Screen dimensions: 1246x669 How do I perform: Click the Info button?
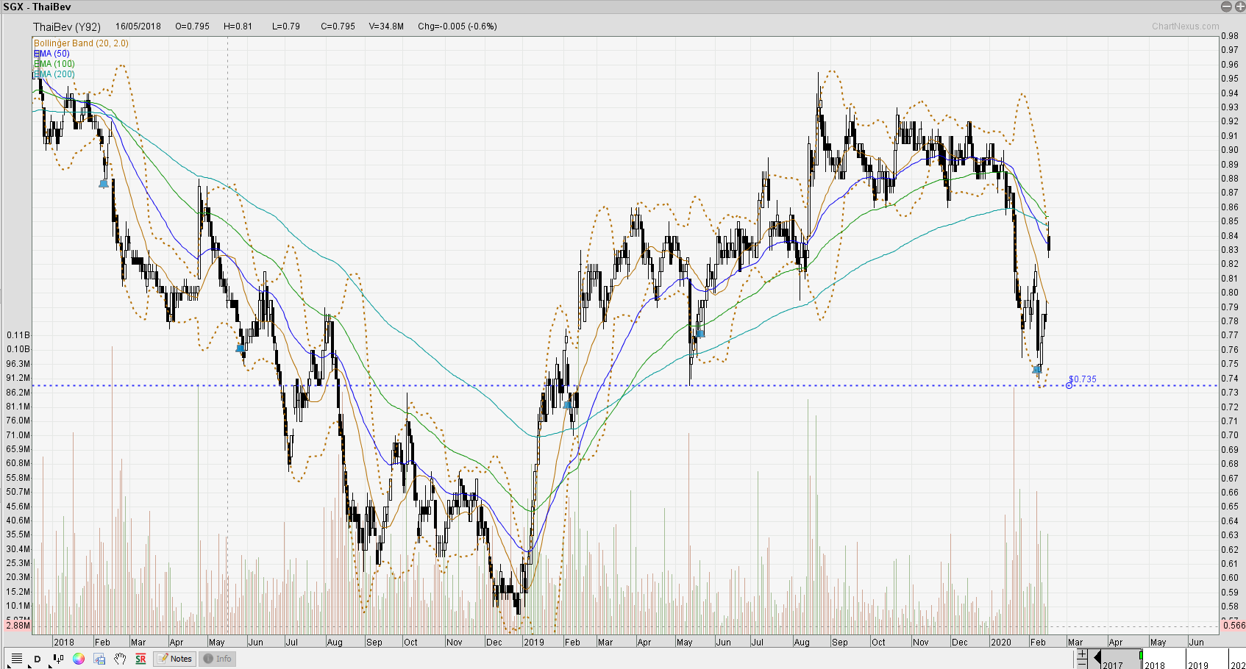[218, 659]
